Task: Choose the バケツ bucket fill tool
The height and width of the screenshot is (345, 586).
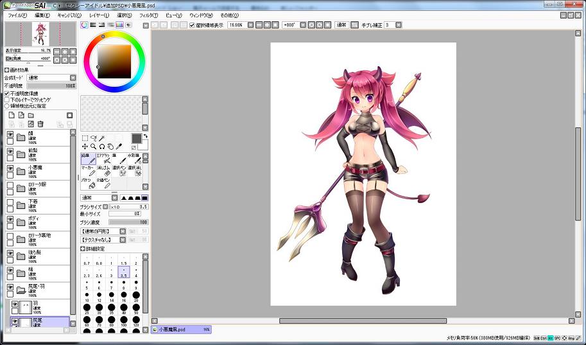Action: pos(88,184)
